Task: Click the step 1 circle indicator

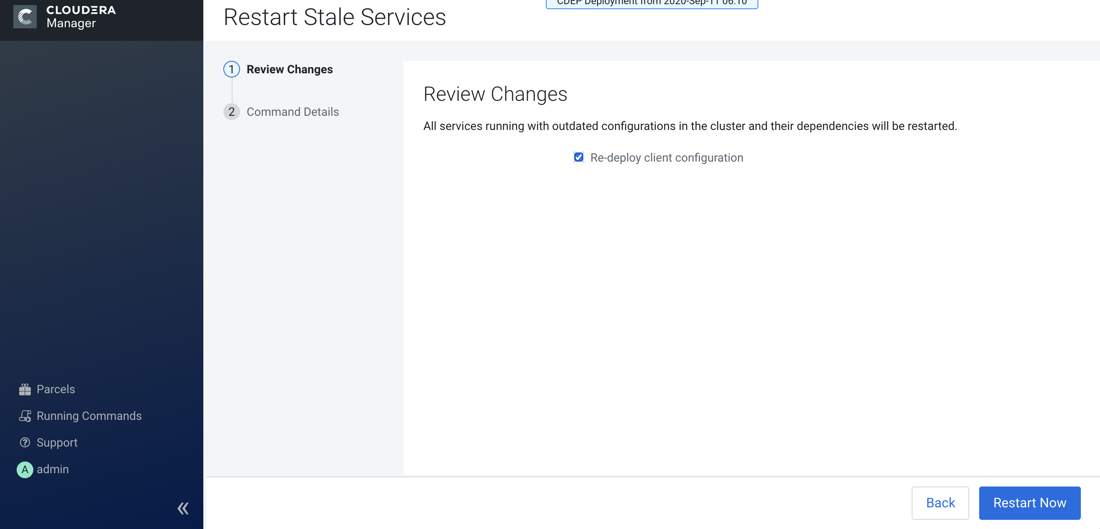Action: click(x=231, y=69)
